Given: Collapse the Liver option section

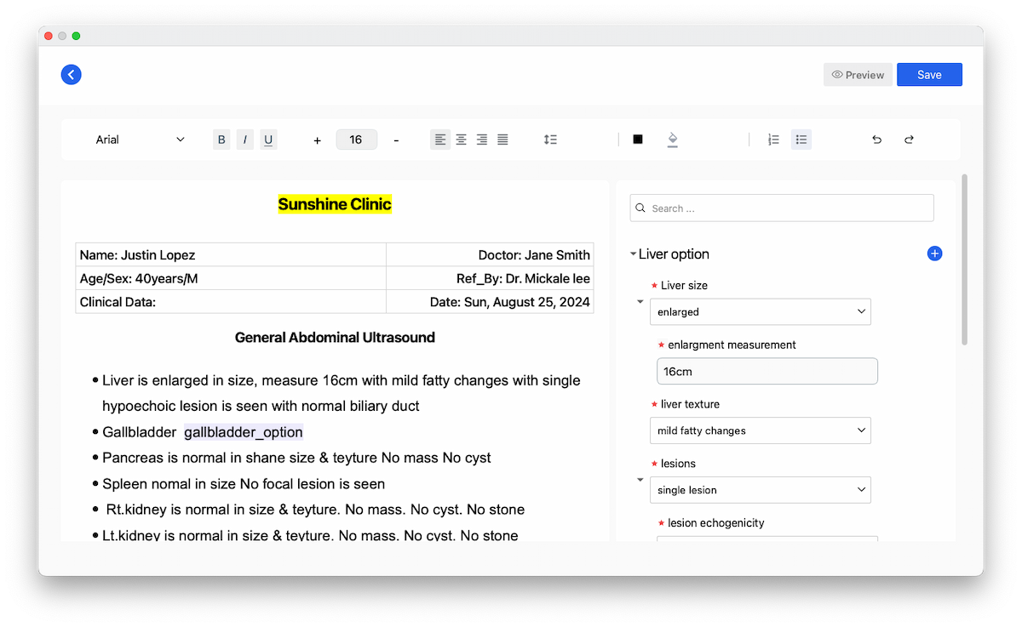Looking at the screenshot, I should 633,254.
